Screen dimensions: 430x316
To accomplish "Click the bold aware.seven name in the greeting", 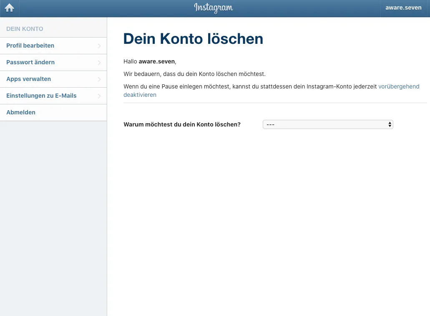I will pyautogui.click(x=156, y=61).
